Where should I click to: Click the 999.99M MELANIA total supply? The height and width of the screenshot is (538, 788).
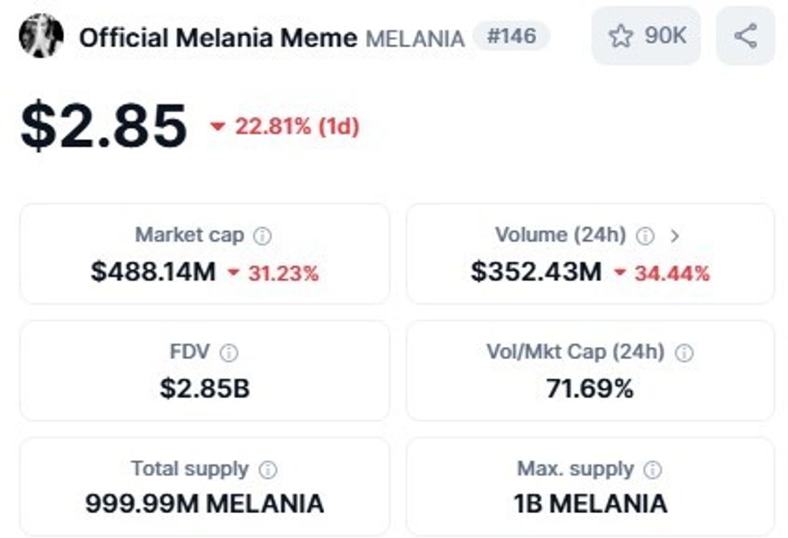click(204, 504)
